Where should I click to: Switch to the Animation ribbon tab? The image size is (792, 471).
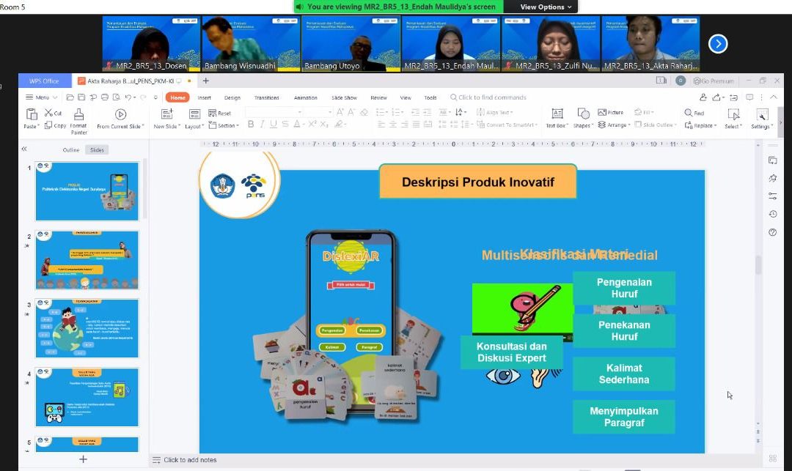click(x=306, y=98)
